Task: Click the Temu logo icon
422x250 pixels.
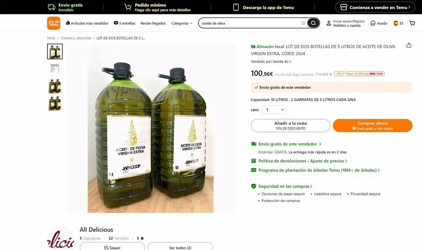Action: click(53, 23)
